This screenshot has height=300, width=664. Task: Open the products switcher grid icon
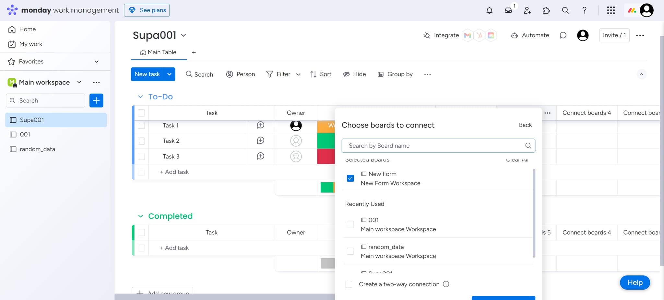[611, 10]
